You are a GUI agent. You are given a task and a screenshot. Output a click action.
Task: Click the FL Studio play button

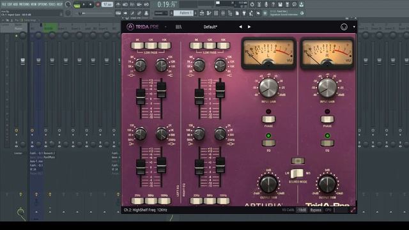(x=84, y=4)
